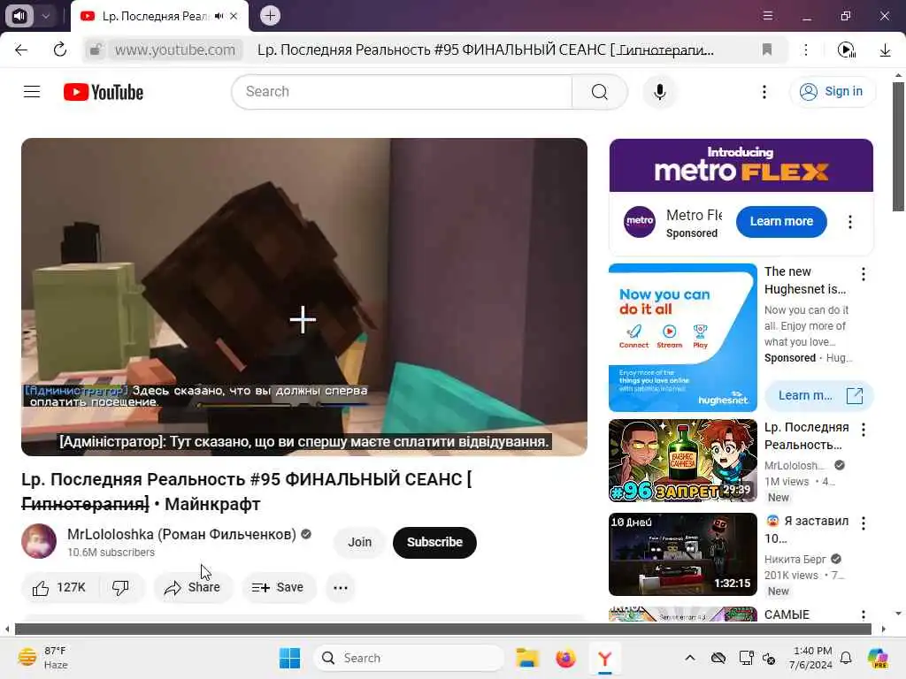Switch to Yandex Browser taskbar icon
The image size is (906, 679).
(x=604, y=658)
